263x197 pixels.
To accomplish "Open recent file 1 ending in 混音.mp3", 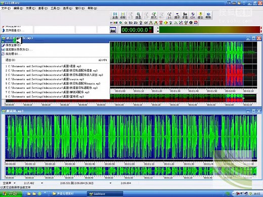I will point(55,66).
